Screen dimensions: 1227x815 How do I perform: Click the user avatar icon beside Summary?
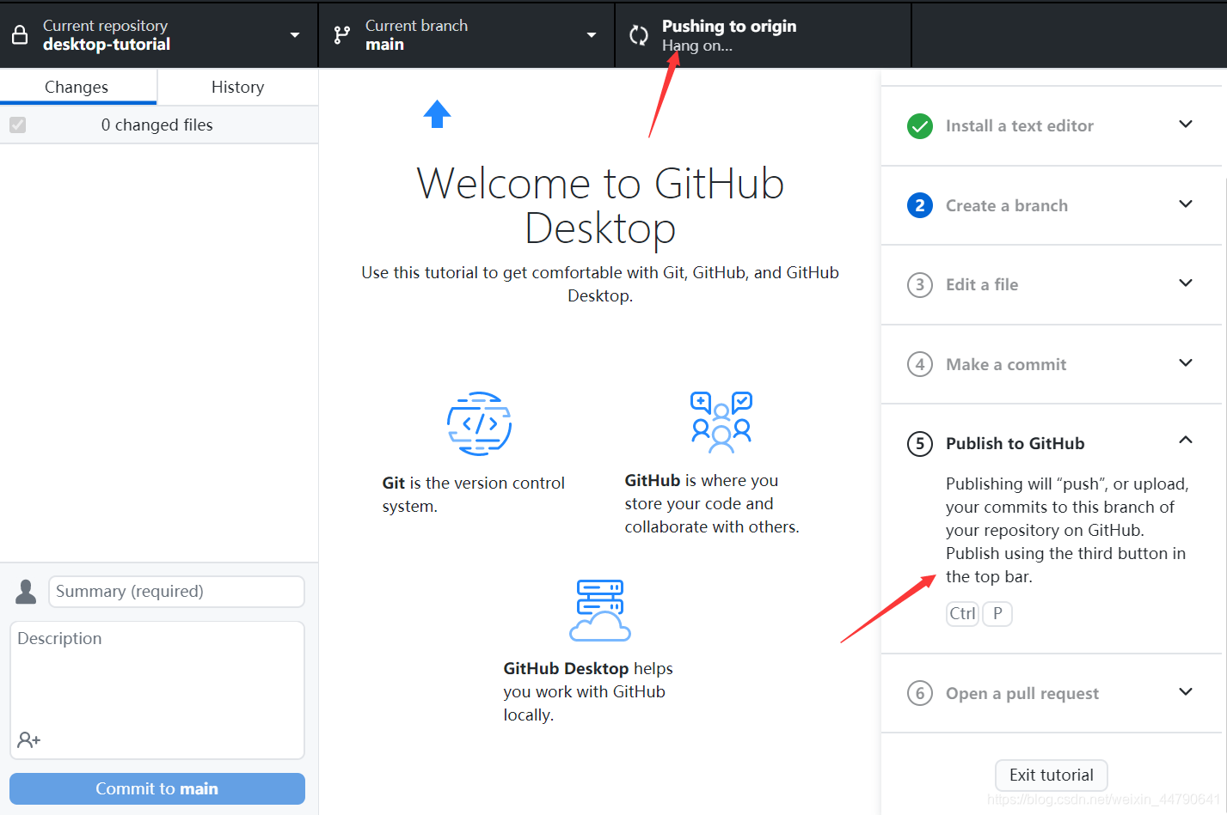point(27,592)
